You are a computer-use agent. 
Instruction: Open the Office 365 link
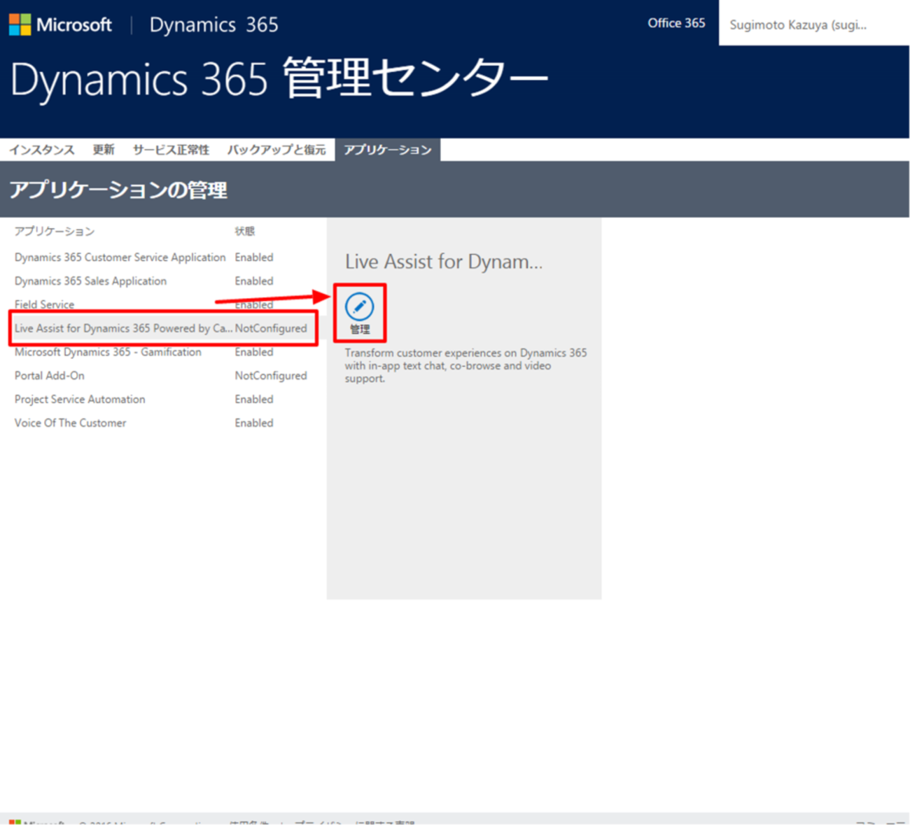(x=675, y=23)
